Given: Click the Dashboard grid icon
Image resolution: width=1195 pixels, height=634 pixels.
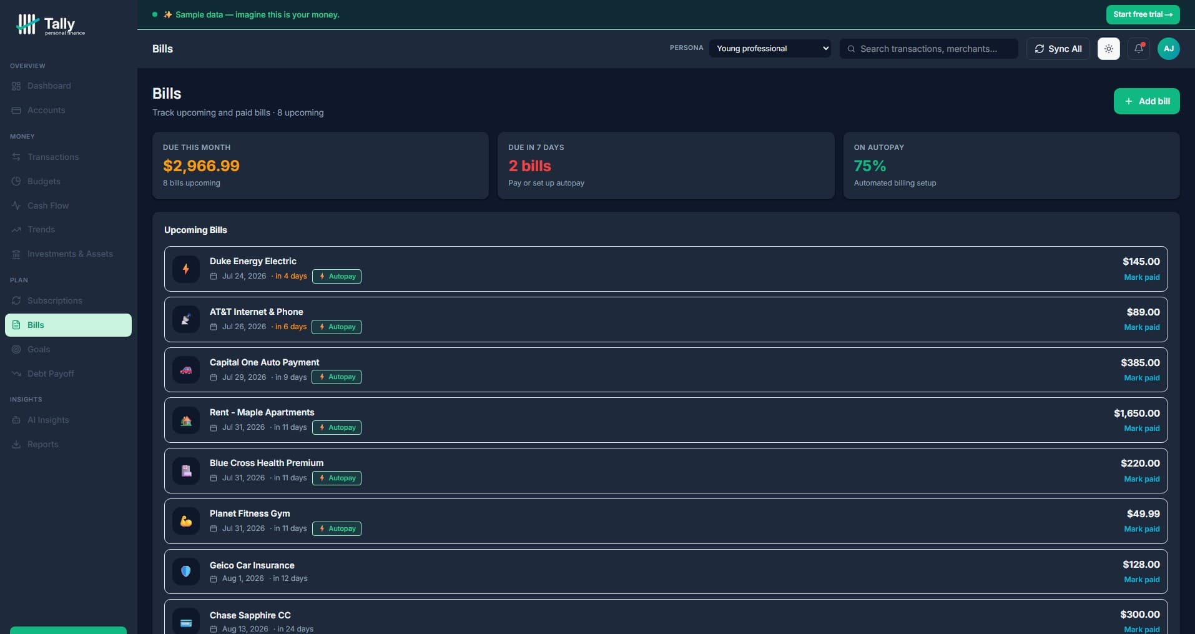Looking at the screenshot, I should click(16, 86).
